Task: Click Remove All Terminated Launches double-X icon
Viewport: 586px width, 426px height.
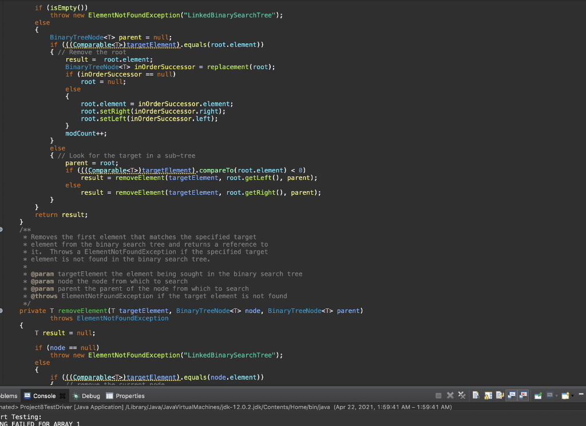Action: (x=462, y=395)
